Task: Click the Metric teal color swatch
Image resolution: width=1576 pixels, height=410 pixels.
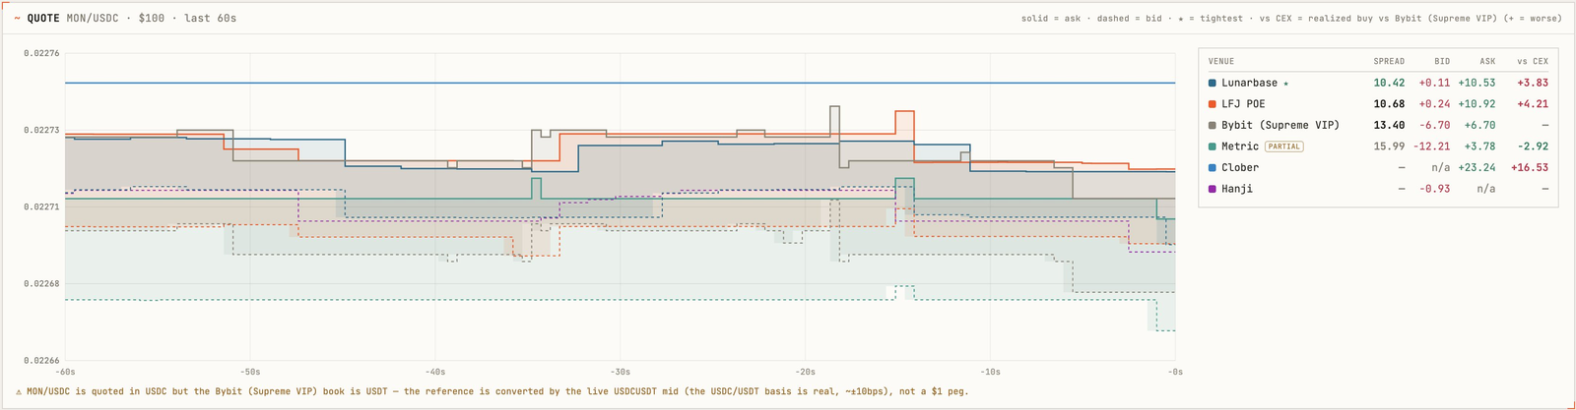Action: 1213,146
